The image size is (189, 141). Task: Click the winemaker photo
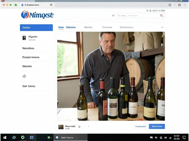pos(111,76)
